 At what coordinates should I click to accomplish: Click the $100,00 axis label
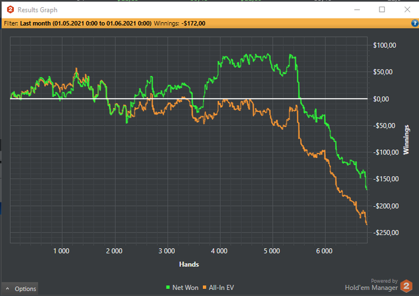(384, 45)
